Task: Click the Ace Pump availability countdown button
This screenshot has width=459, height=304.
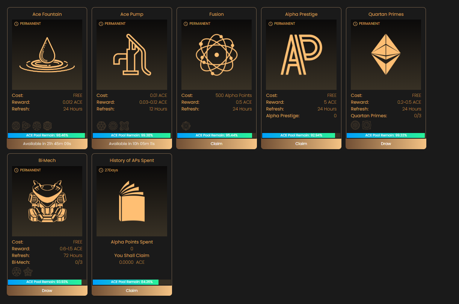Action: [x=131, y=144]
